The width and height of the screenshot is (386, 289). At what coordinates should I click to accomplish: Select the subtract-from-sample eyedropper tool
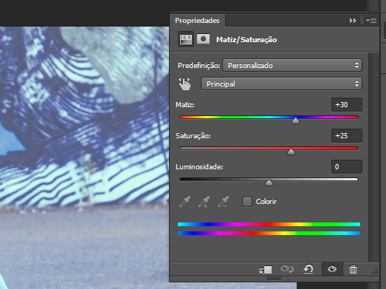click(224, 202)
